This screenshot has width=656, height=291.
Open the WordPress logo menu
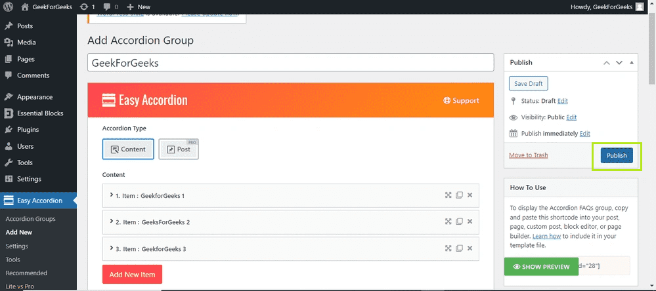point(8,7)
